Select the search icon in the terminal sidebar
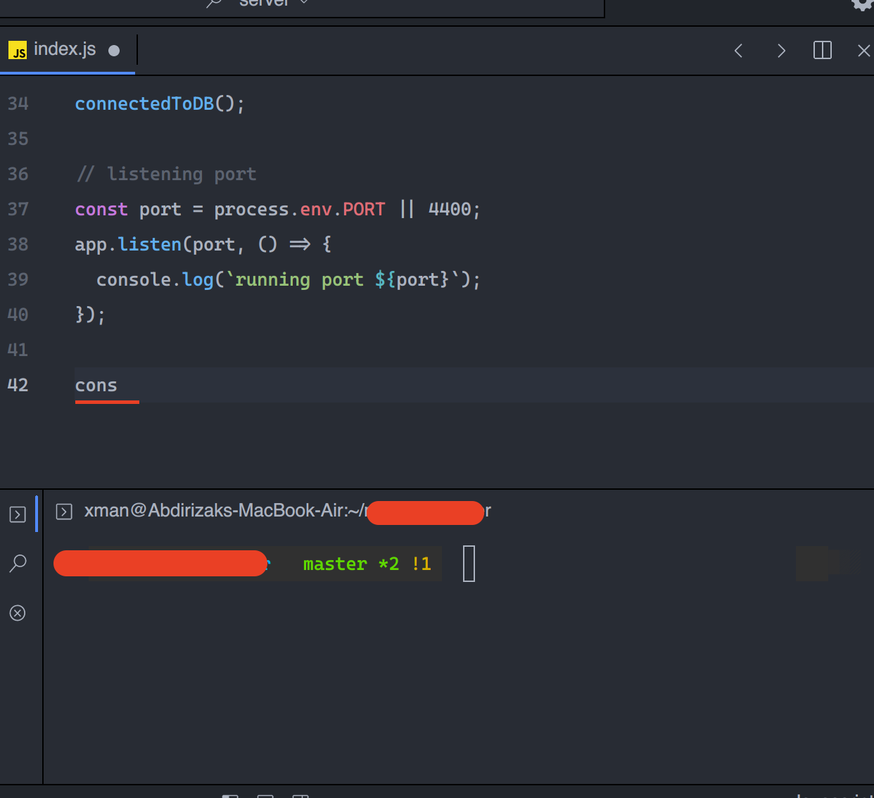 point(18,563)
